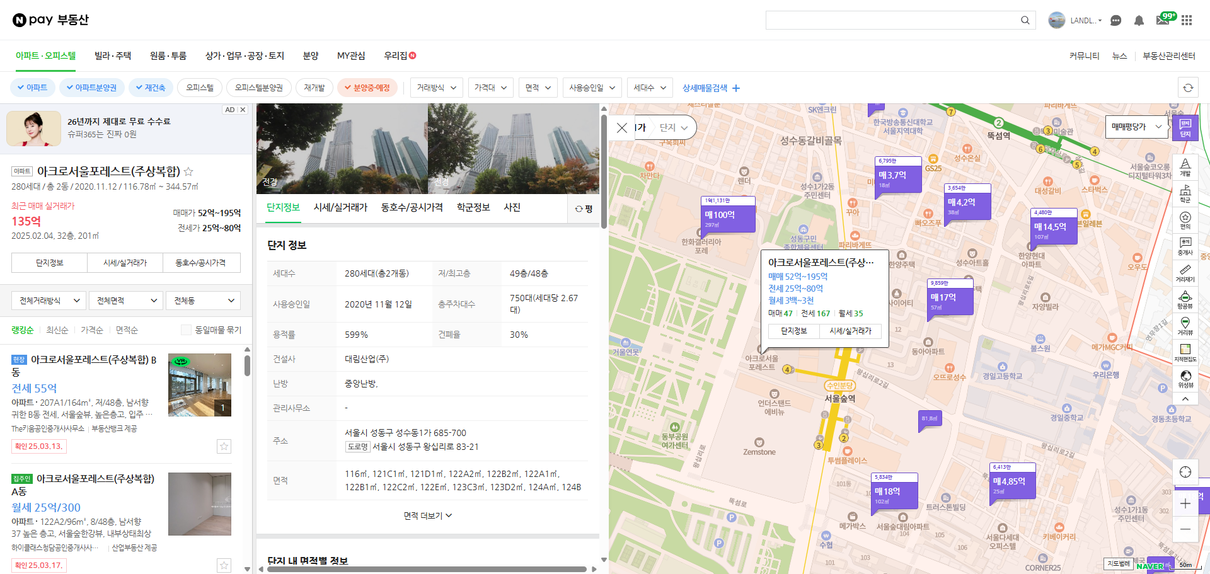Image resolution: width=1210 pixels, height=574 pixels.
Task: Check the 동일매물 묶기 checkbox
Action: (x=186, y=330)
